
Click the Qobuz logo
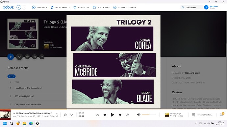pyautogui.click(x=8, y=7)
